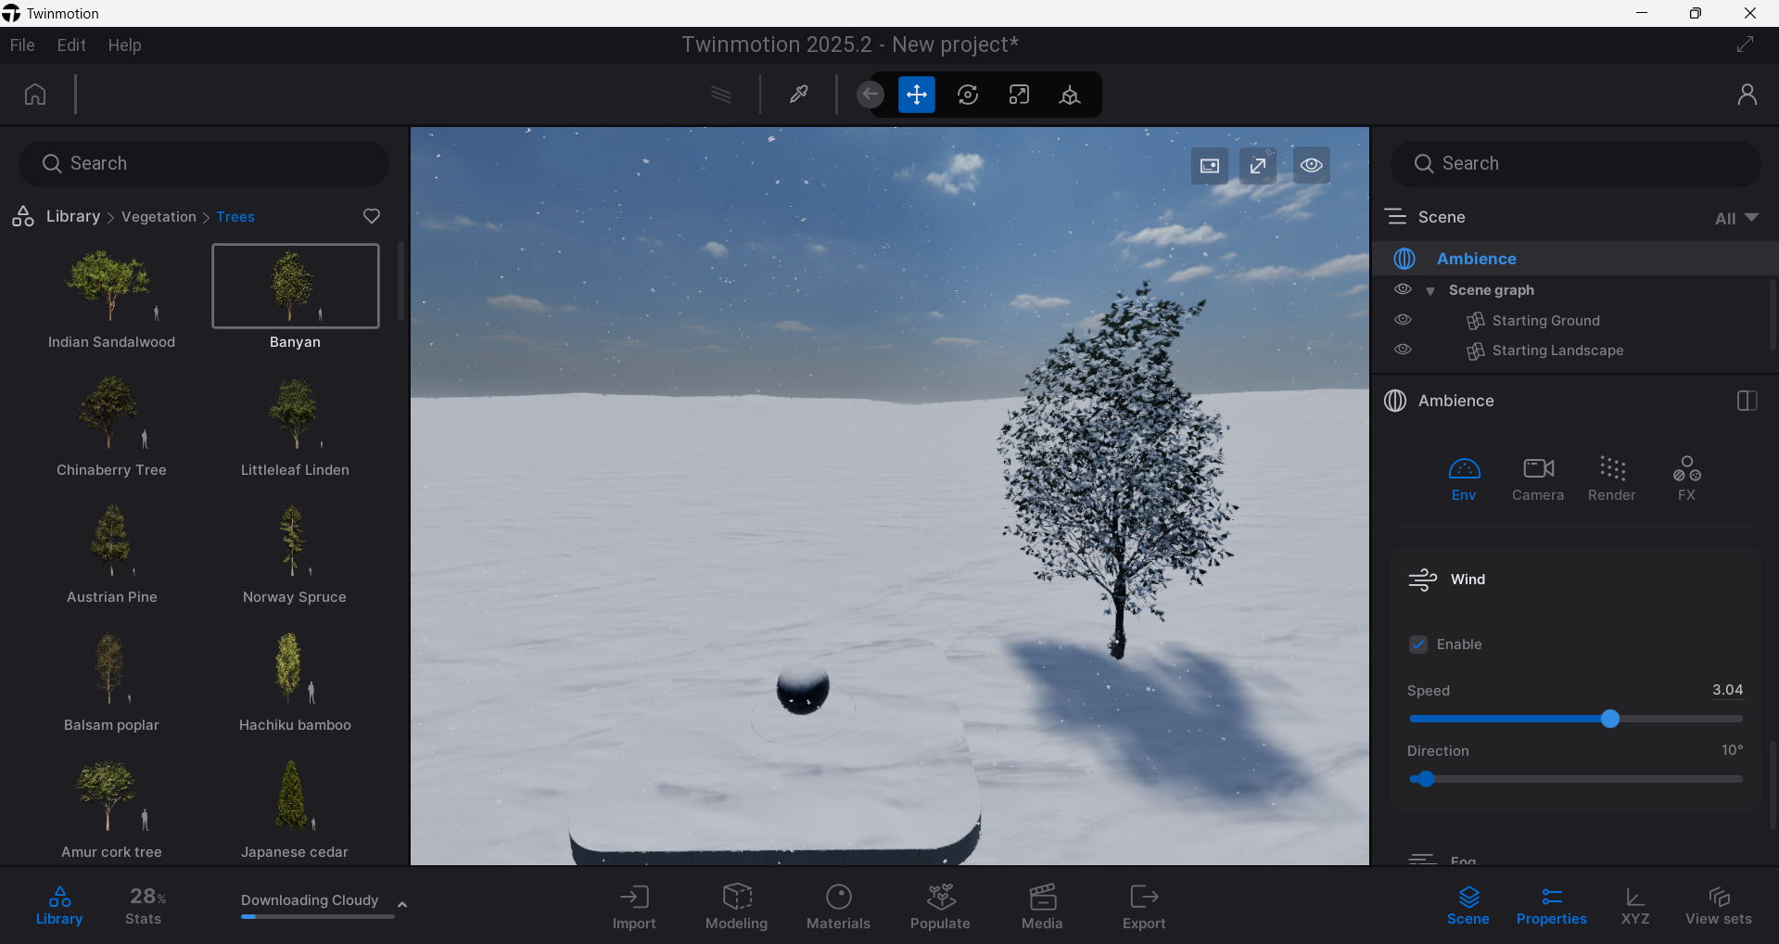The height and width of the screenshot is (944, 1779).
Task: Adjust the Wind Speed slider
Action: [x=1609, y=719]
